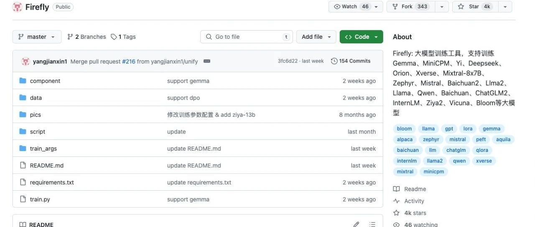Screen dimensions: 535x227
Task: Click the Activity pulse icon
Action: (x=396, y=201)
